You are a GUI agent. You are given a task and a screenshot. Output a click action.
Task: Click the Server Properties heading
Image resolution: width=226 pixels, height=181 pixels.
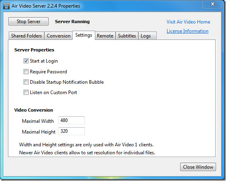click(34, 50)
